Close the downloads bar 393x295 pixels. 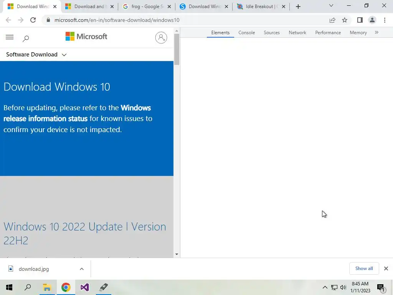coord(386,268)
